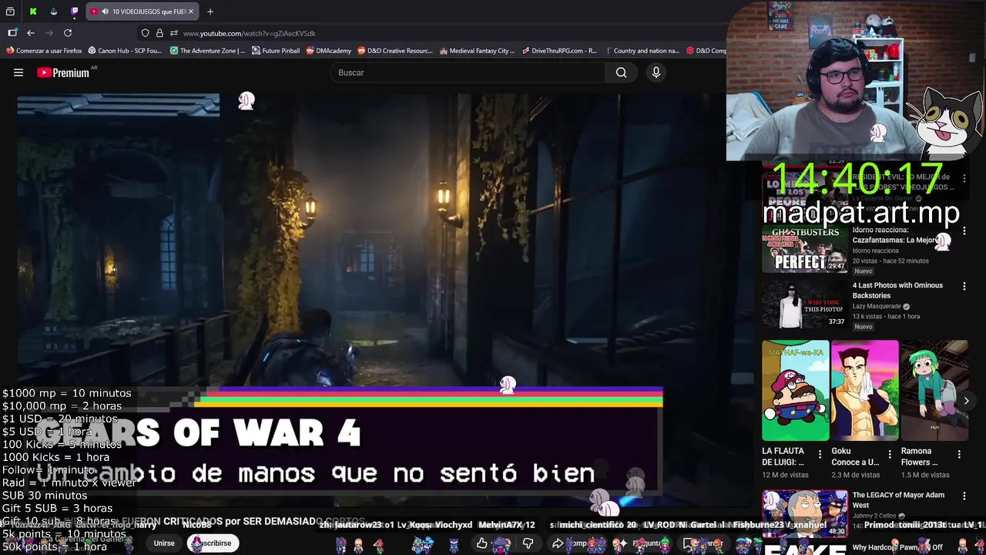Like the video with thumbs up
Screen dimensions: 986x555
click(481, 543)
